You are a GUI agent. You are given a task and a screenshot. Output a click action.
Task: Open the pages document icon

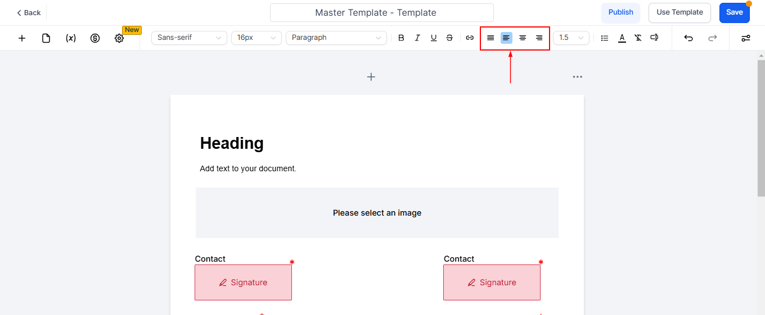tap(46, 38)
